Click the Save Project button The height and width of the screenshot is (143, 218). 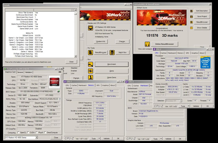[202, 17]
